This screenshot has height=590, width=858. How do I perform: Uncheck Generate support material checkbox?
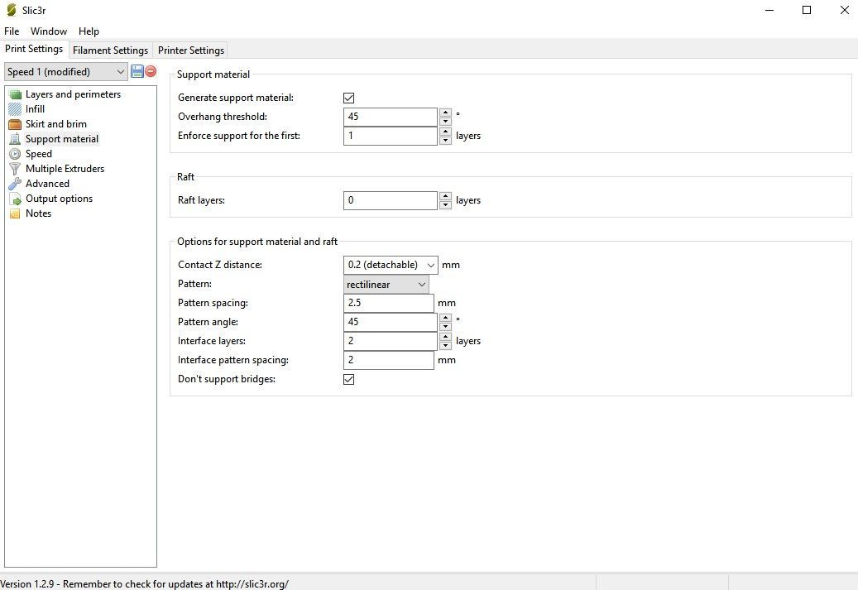(348, 98)
